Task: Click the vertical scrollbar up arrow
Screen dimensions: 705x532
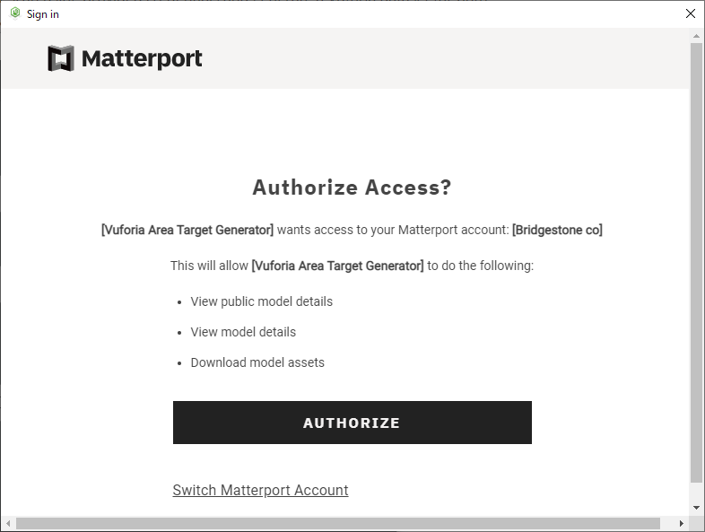Action: click(697, 35)
